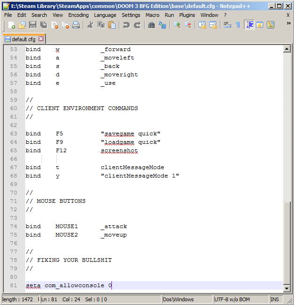Click the text _moveright on line 56
294x305 pixels.
(119, 75)
